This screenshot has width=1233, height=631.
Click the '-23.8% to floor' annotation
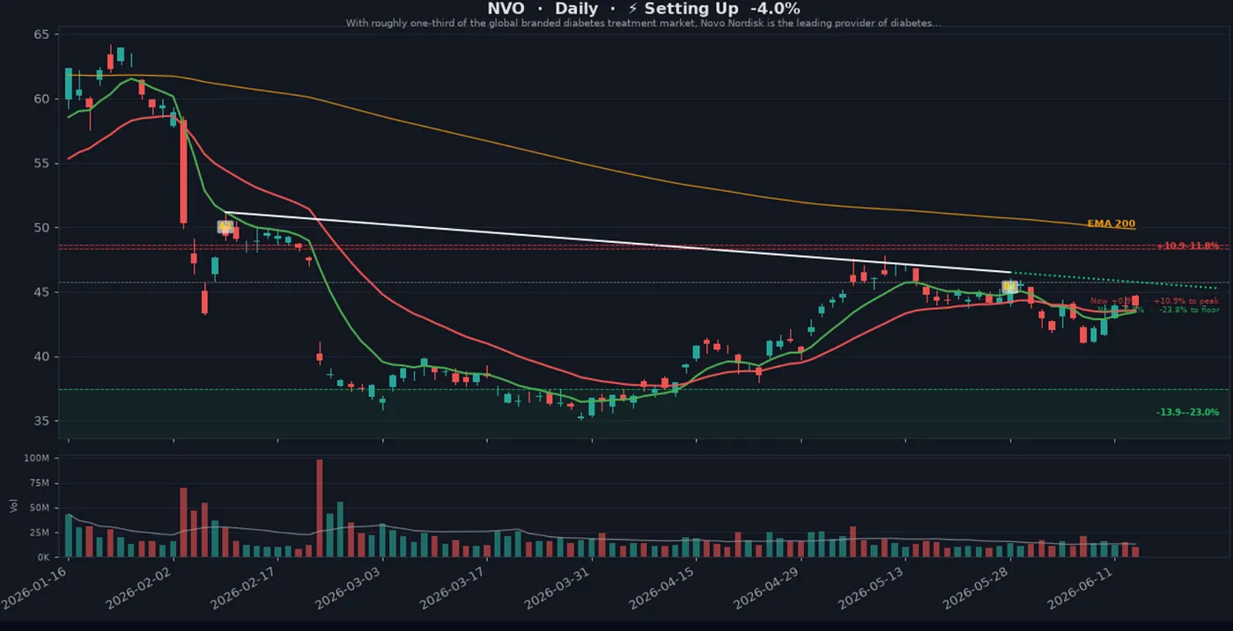tap(1189, 310)
